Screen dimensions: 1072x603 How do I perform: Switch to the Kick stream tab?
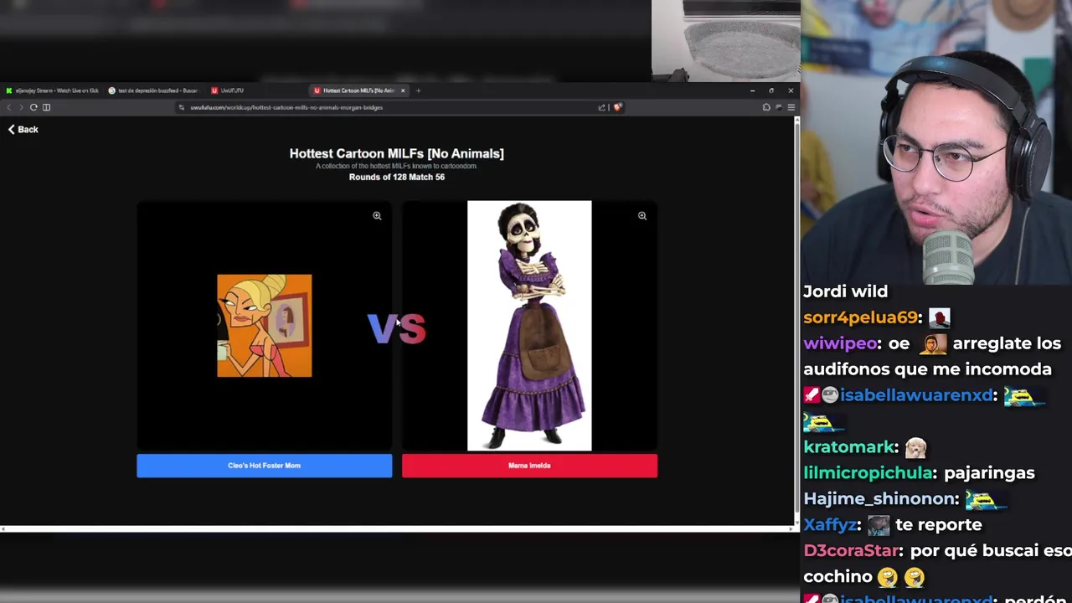pyautogui.click(x=52, y=90)
